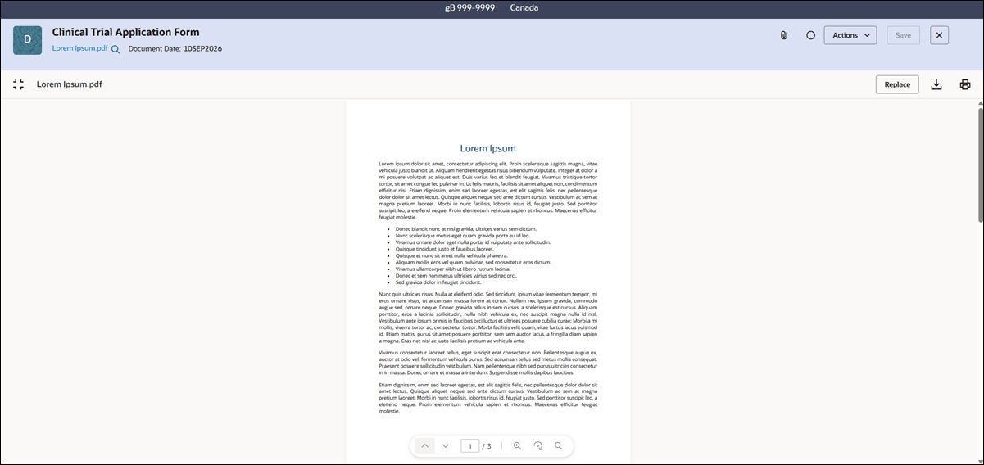This screenshot has width=984, height=465.
Task: Click the document avatar icon labeled D
Action: [x=27, y=39]
